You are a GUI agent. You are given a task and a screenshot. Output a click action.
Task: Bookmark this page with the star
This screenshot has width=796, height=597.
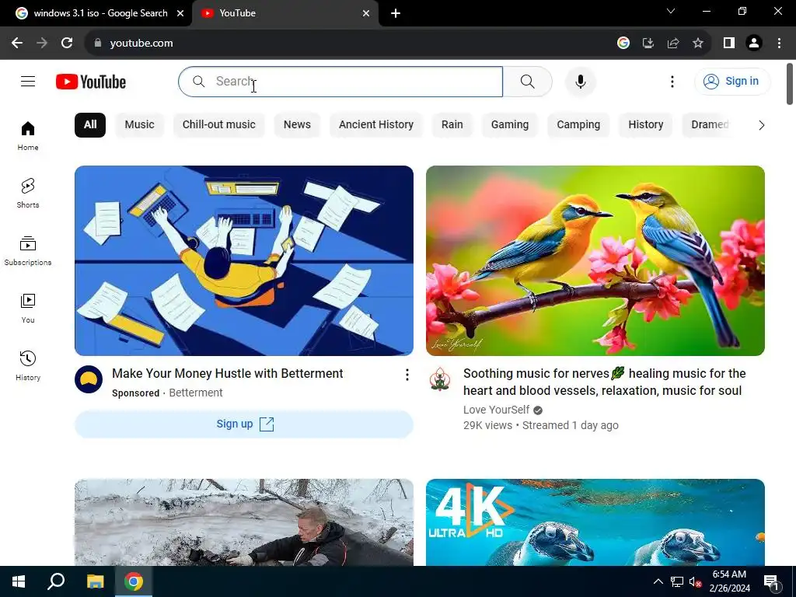(698, 44)
